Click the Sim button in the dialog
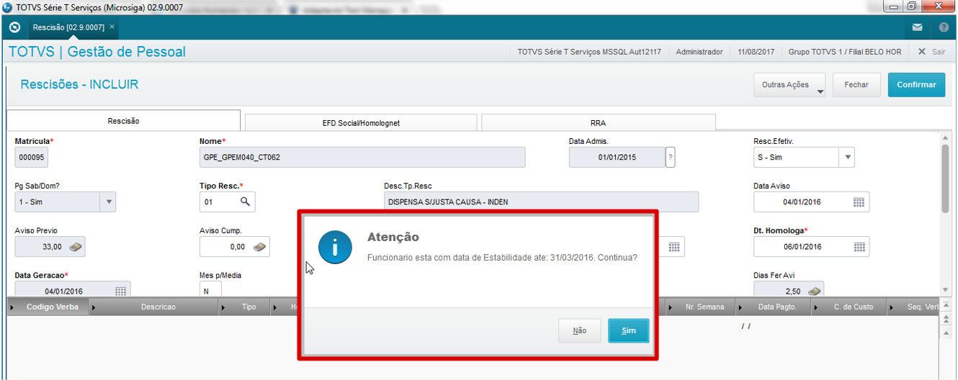Image resolution: width=958 pixels, height=380 pixels. [x=628, y=330]
